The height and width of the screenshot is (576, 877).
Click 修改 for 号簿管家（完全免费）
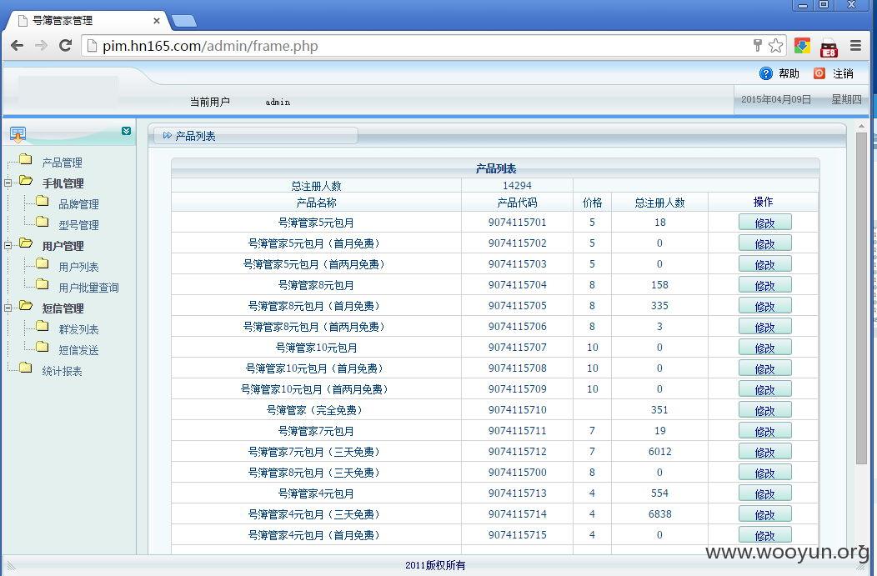(764, 410)
